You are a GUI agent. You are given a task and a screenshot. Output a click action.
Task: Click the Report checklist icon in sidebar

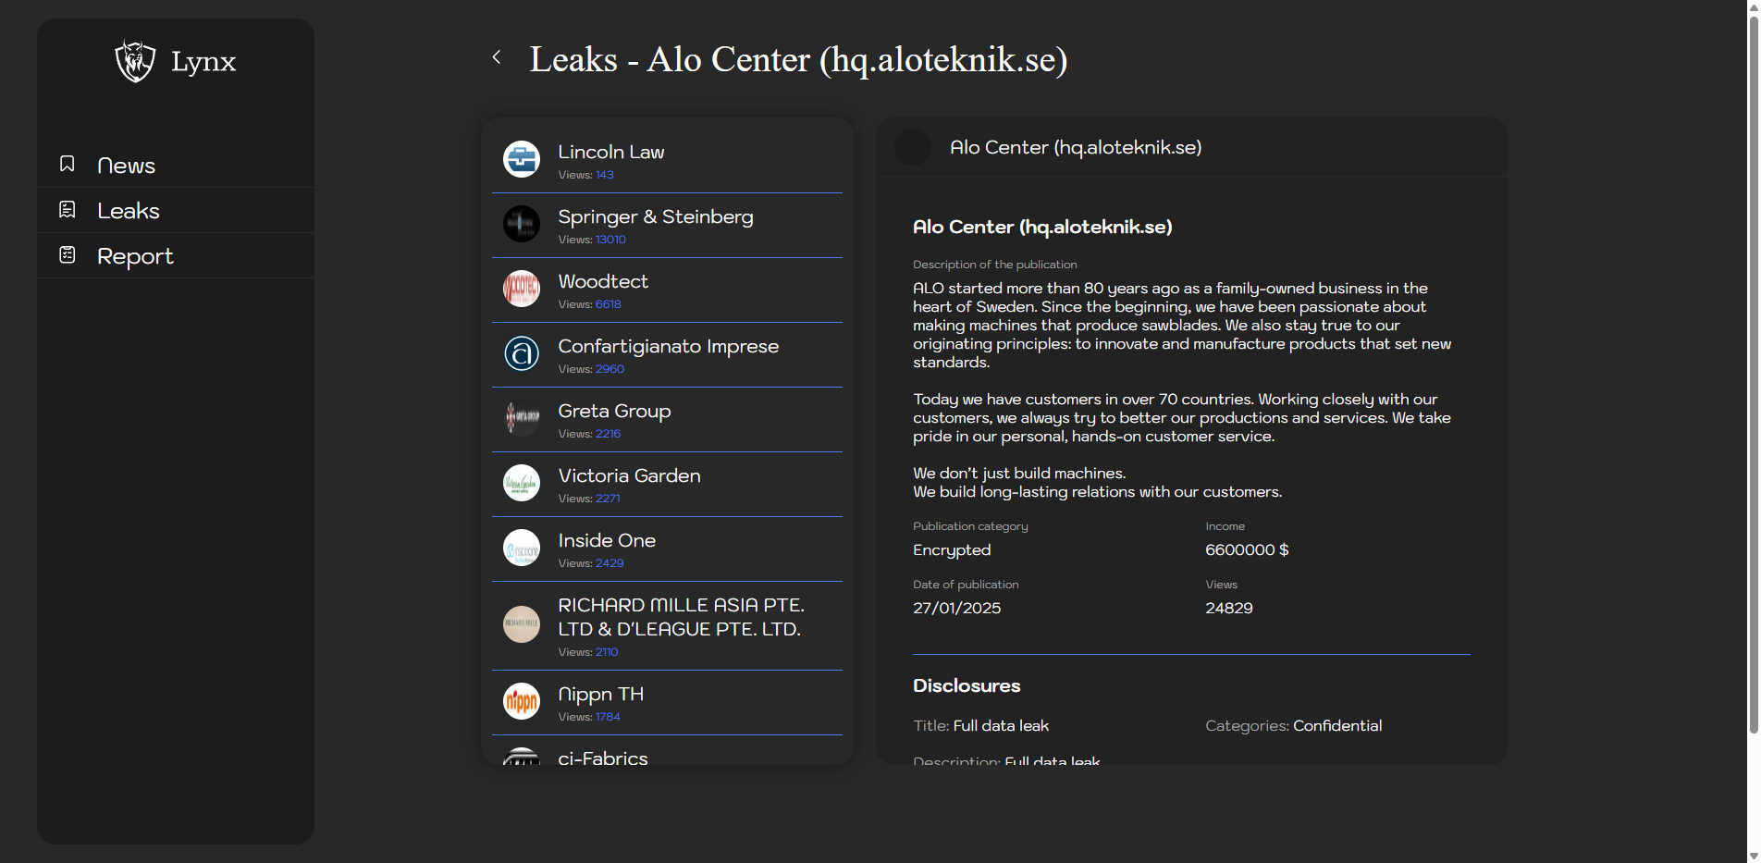(x=68, y=254)
